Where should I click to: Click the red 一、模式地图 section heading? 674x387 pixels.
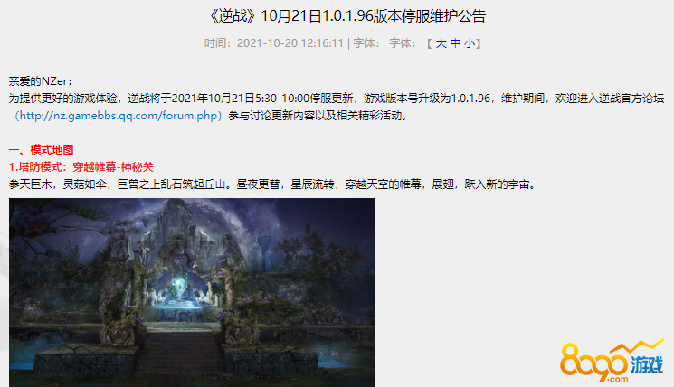coord(42,150)
